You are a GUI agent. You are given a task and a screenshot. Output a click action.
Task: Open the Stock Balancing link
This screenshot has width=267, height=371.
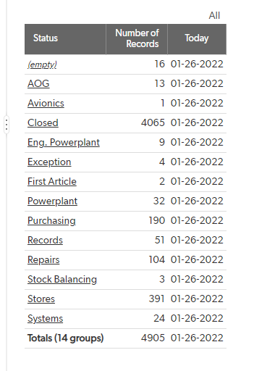(x=62, y=280)
